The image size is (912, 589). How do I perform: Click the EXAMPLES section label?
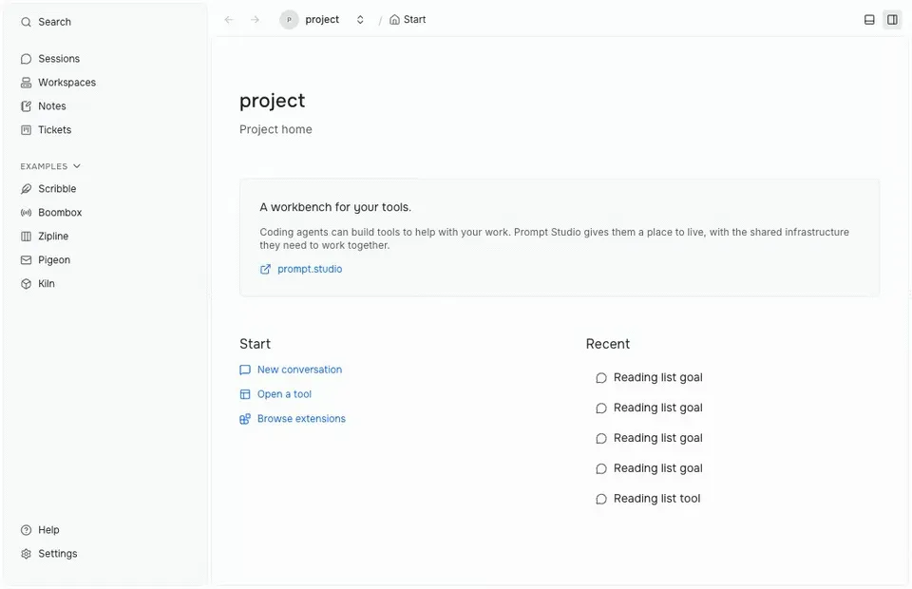pos(44,166)
